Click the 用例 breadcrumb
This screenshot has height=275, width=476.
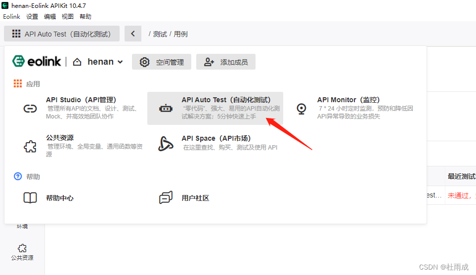(180, 34)
